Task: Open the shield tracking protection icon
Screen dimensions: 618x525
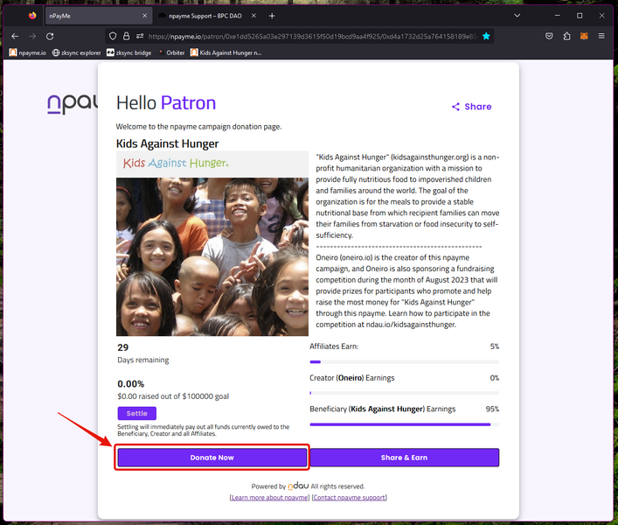Action: tap(113, 36)
